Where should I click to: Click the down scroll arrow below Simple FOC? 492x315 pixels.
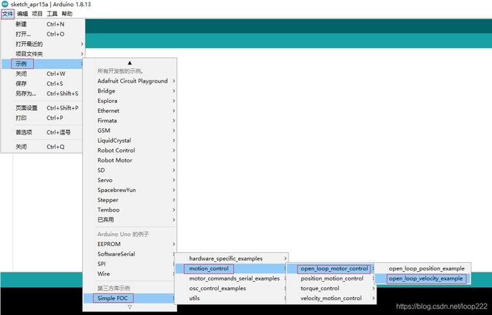[x=130, y=307]
